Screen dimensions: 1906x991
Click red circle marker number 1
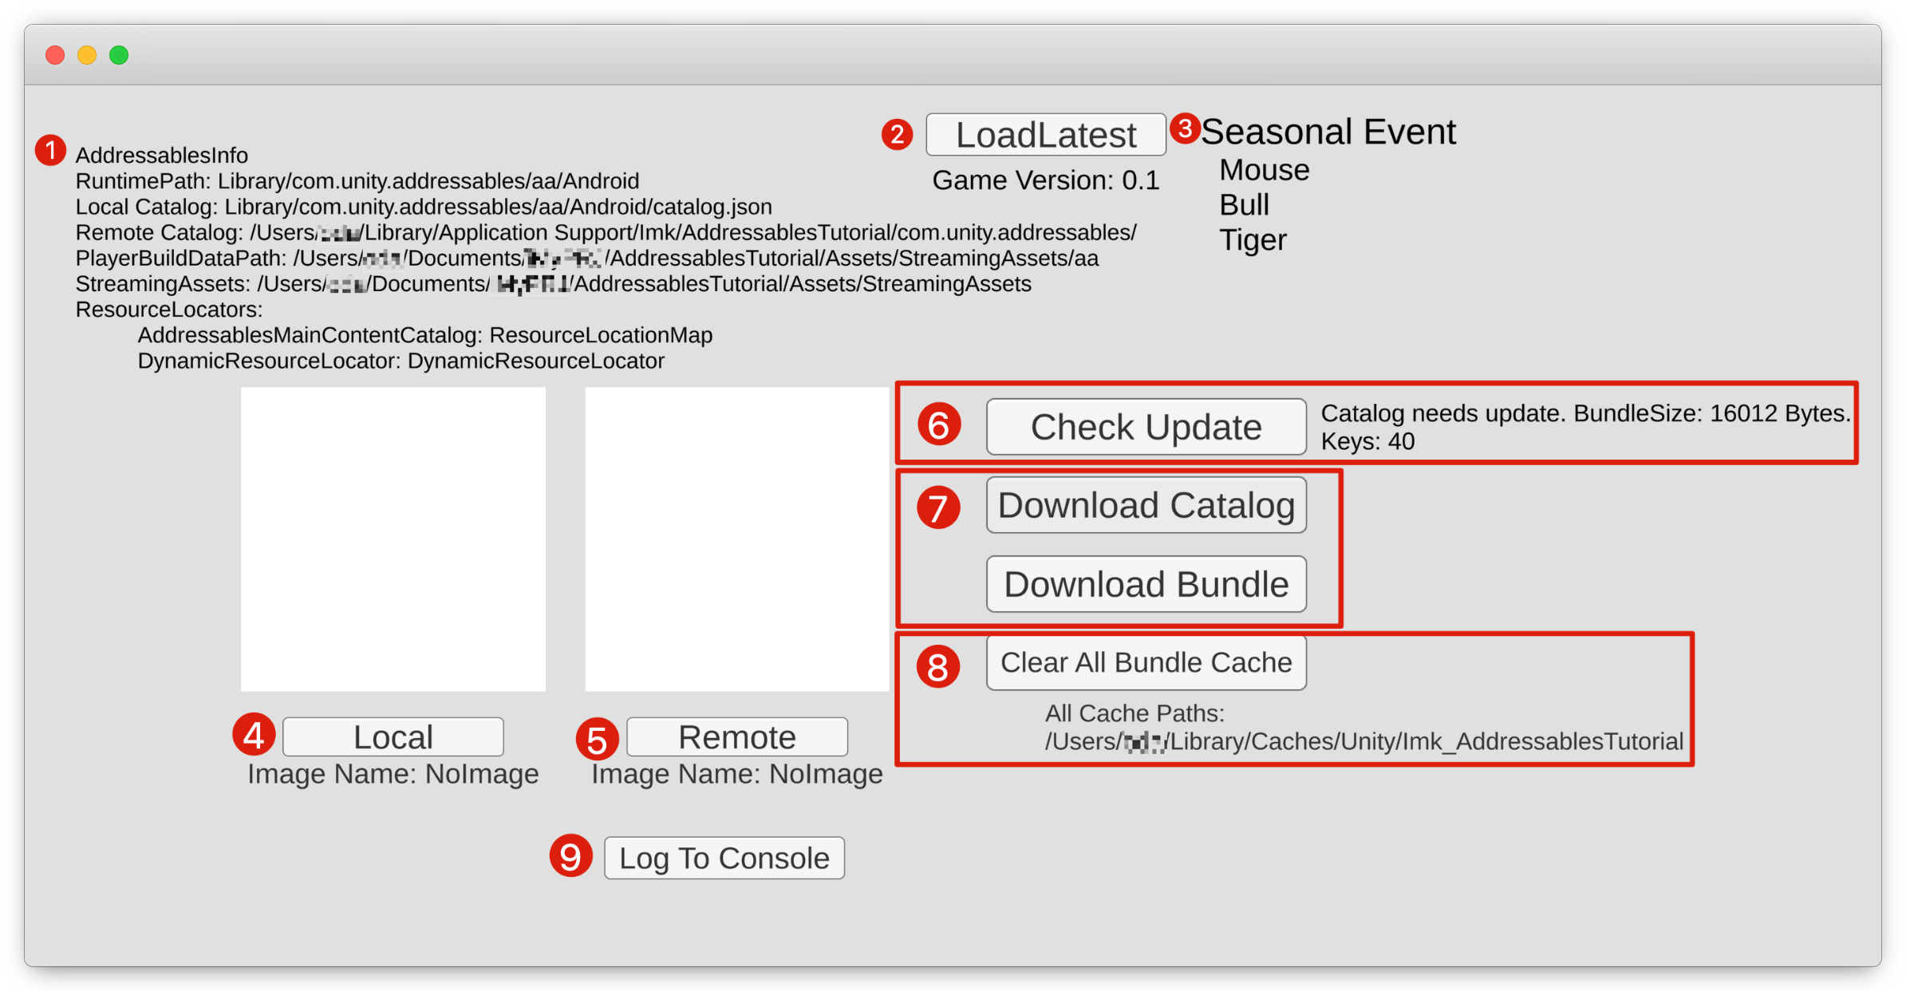tap(50, 150)
